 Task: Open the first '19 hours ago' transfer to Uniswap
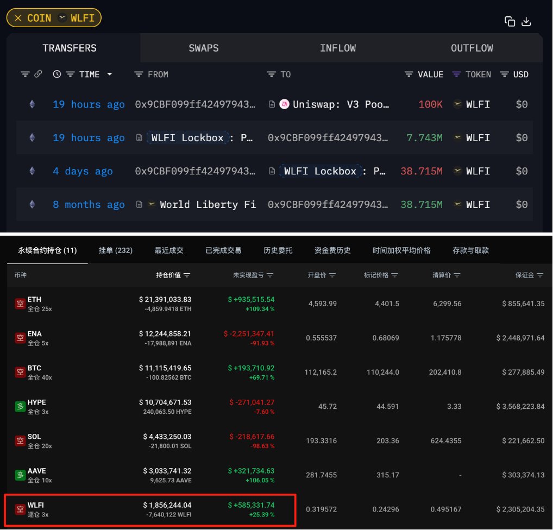[x=89, y=104]
